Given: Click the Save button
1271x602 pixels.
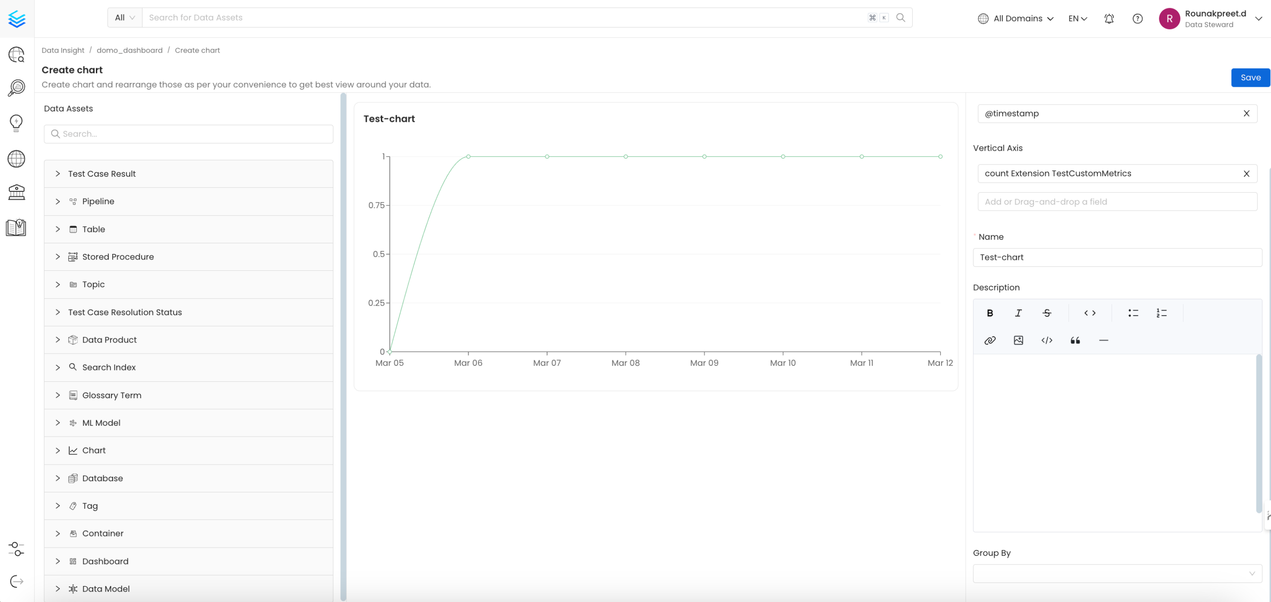Looking at the screenshot, I should pyautogui.click(x=1250, y=77).
